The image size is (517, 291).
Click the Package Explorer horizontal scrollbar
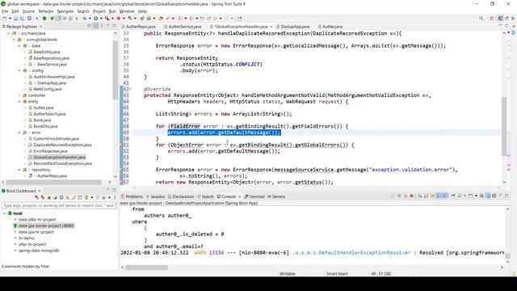53,182
